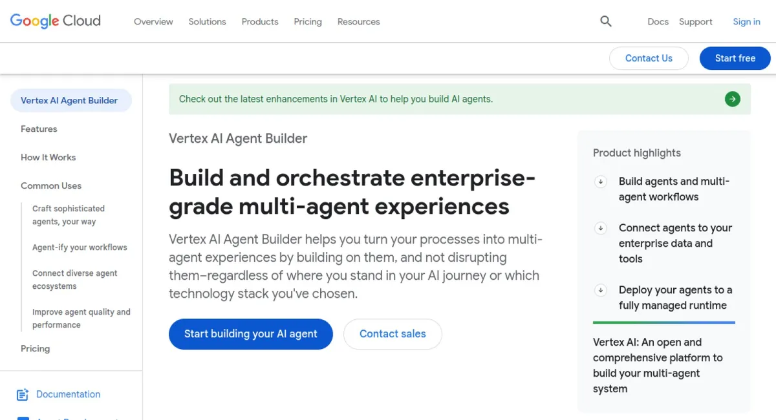Click the "Build and orchestrate enterprise-grade" headline
The image size is (776, 420).
[x=352, y=192]
